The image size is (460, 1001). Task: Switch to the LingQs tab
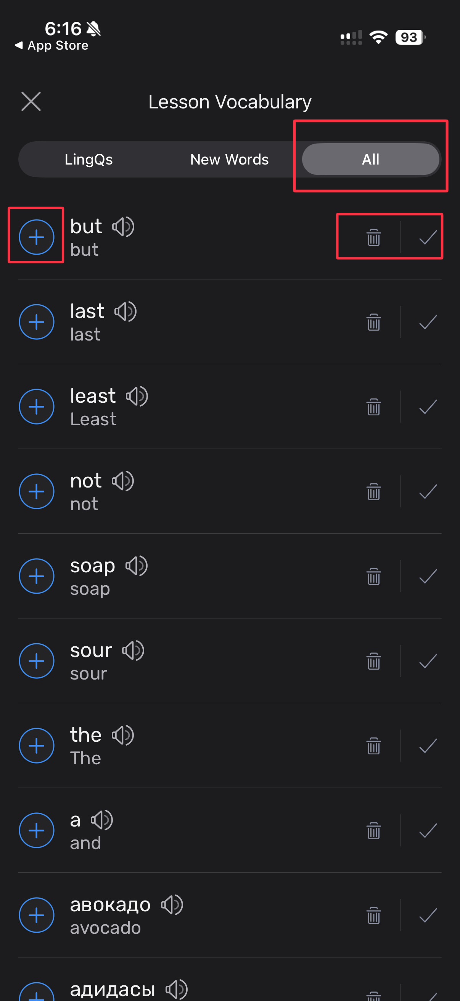point(88,159)
